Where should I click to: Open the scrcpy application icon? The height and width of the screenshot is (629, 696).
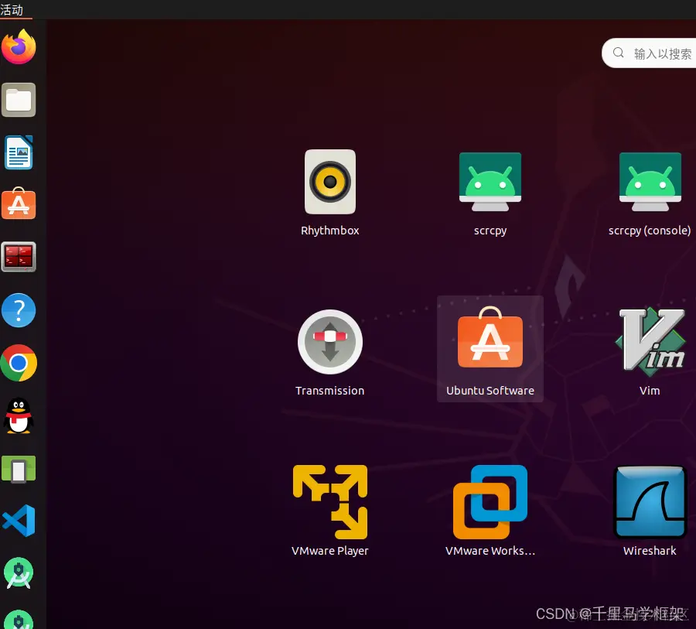click(x=490, y=182)
